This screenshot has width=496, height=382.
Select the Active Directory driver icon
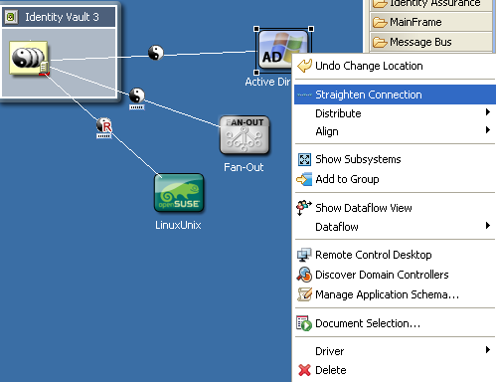click(282, 50)
